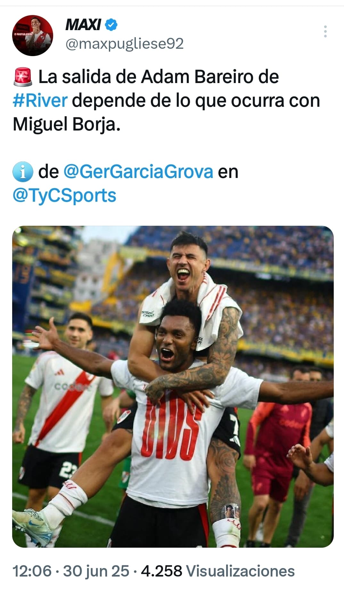This screenshot has width=344, height=590.
Task: Click the red siren emoji
Action: pos(23,77)
